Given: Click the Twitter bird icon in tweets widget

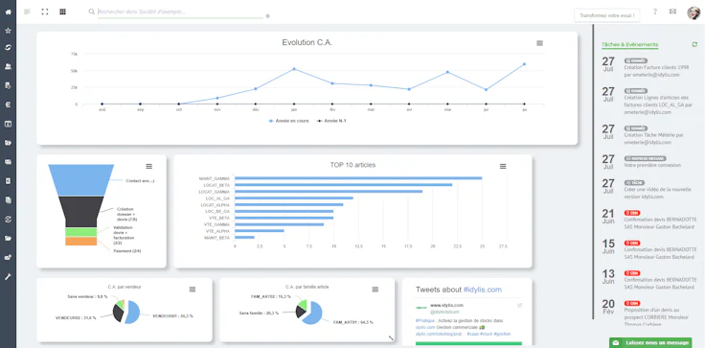Looking at the screenshot, I should point(520,305).
